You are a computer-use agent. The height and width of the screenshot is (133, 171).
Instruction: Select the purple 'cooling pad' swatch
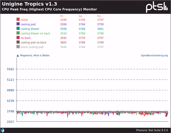(x=18, y=24)
